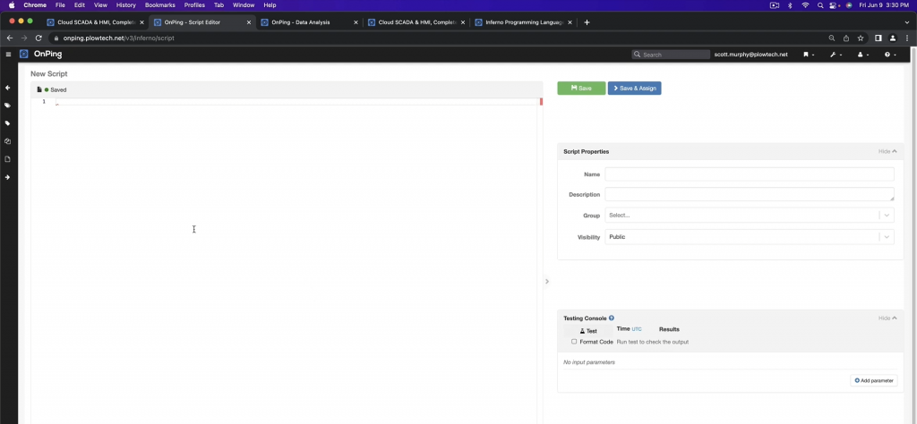Toggle the Chrome side panel icon
The width and height of the screenshot is (917, 424).
pos(878,38)
